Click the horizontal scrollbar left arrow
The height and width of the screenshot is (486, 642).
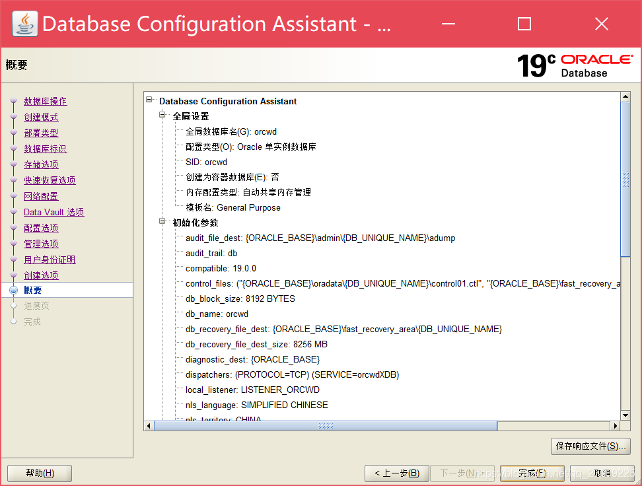click(x=149, y=426)
